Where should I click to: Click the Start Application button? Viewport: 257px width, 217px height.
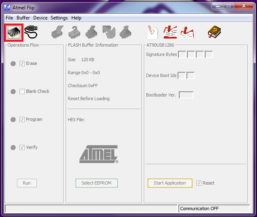click(x=170, y=183)
